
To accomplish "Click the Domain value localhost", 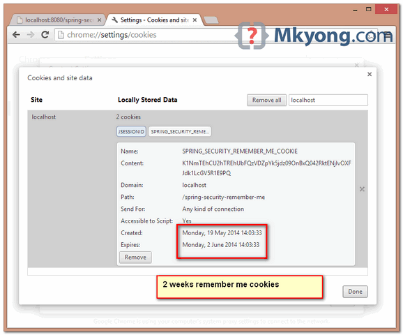I will 194,185.
